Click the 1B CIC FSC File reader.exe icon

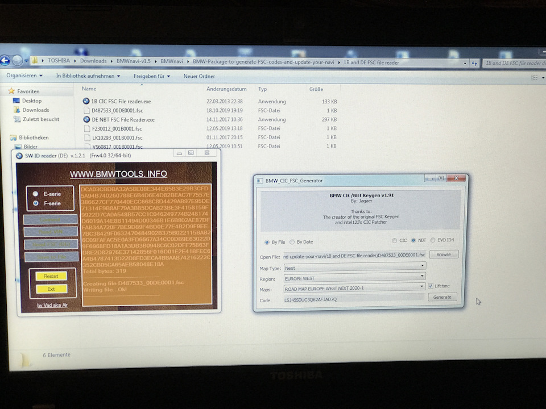(86, 101)
